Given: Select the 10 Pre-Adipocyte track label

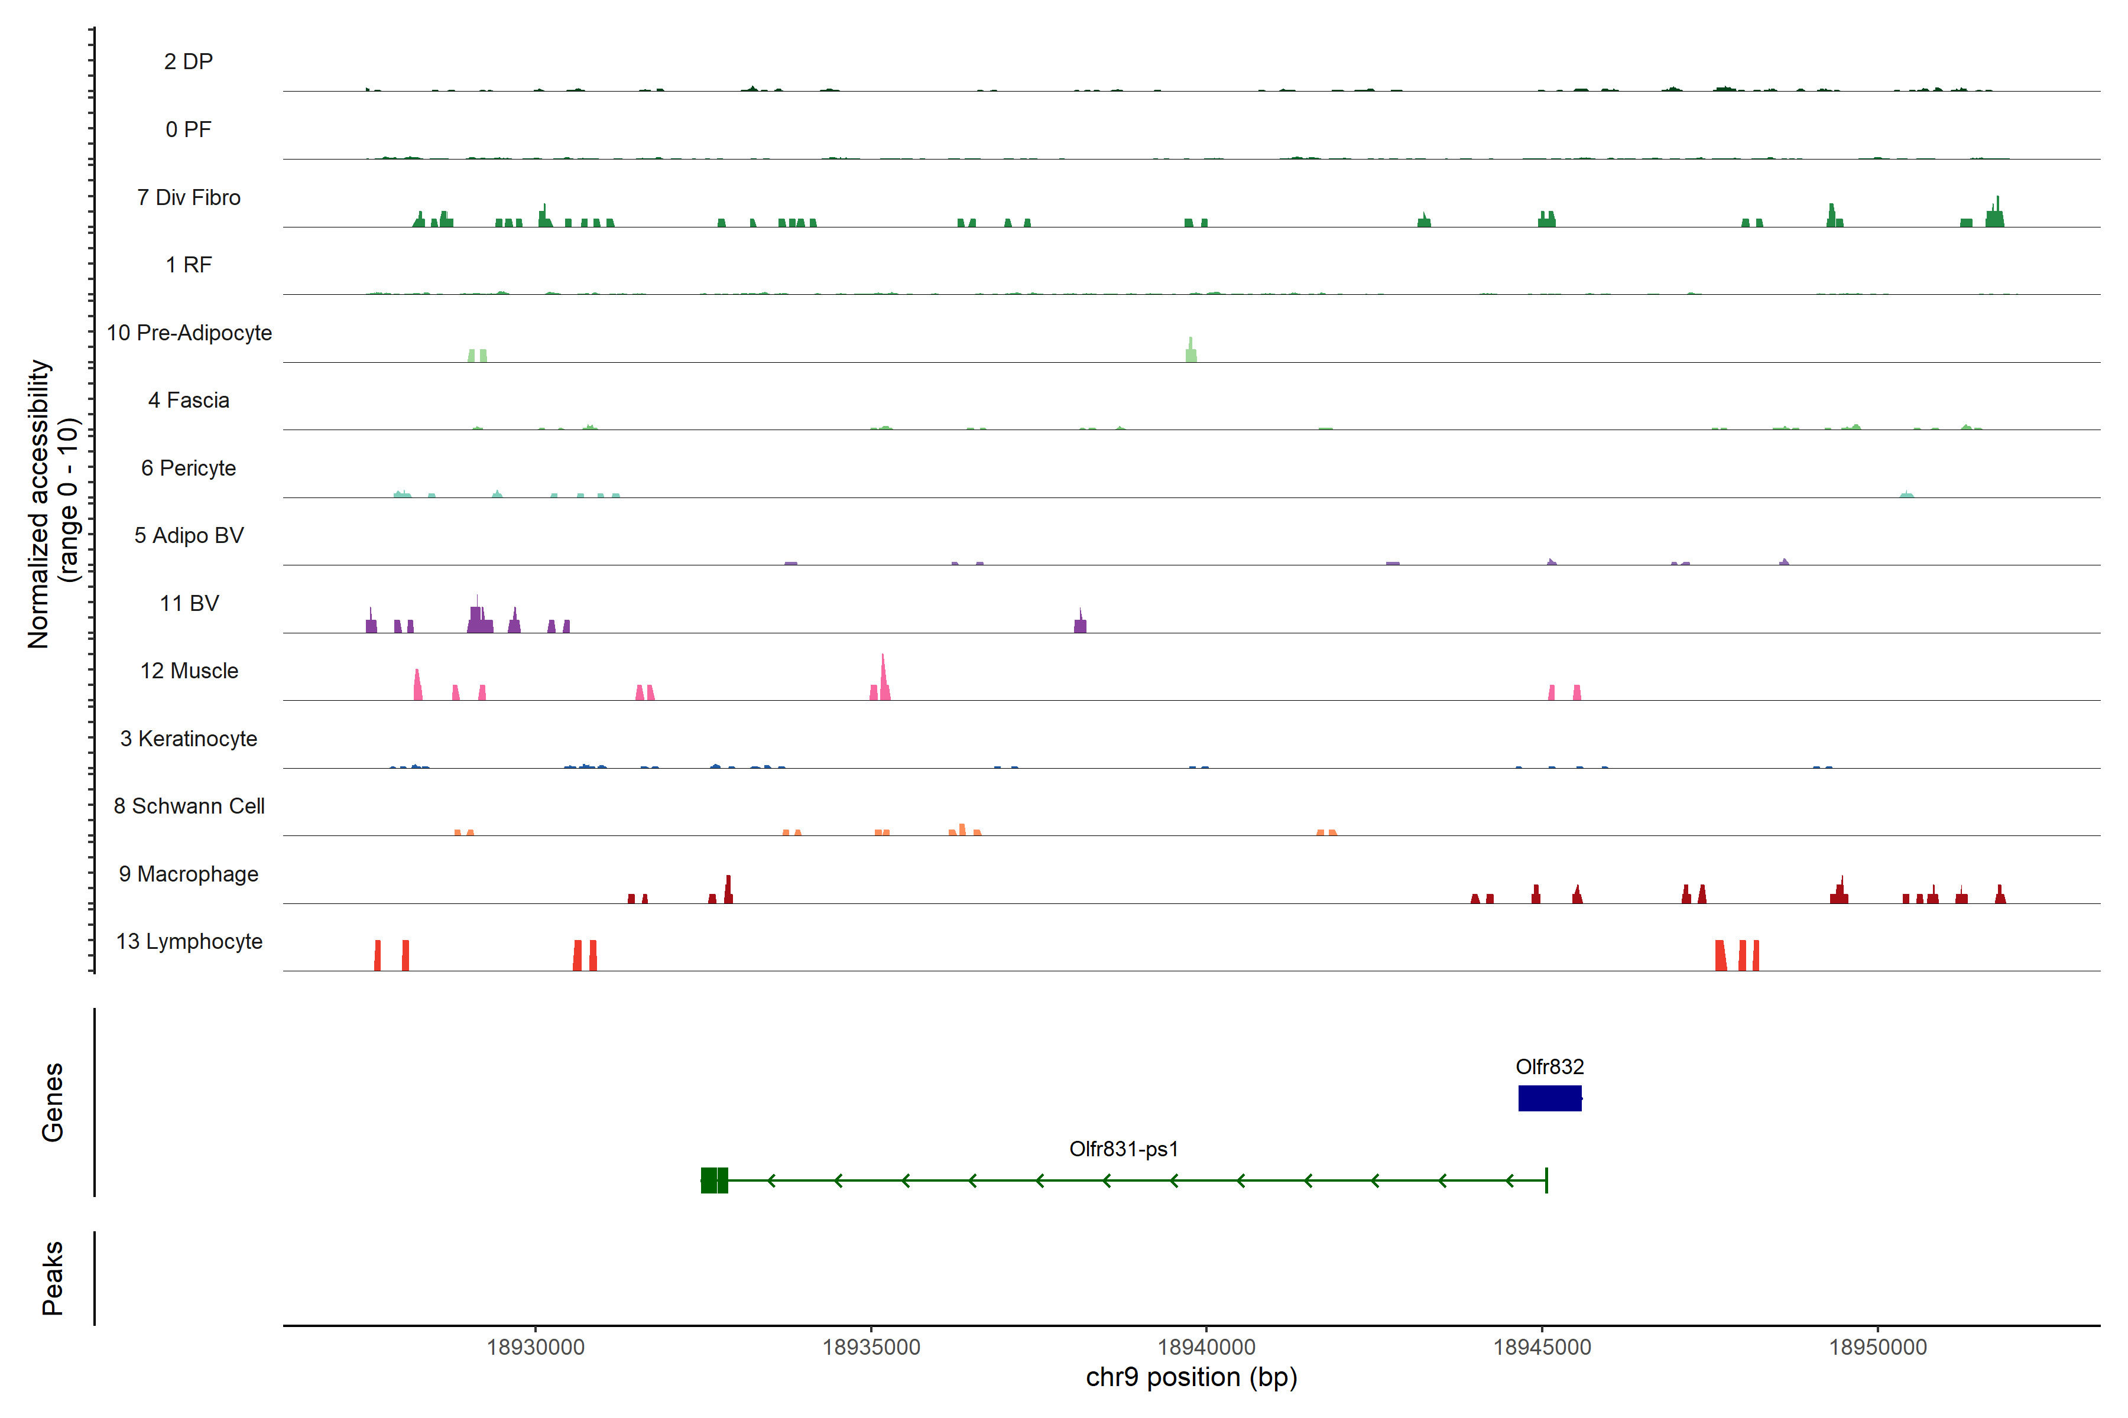Looking at the screenshot, I should tap(189, 333).
